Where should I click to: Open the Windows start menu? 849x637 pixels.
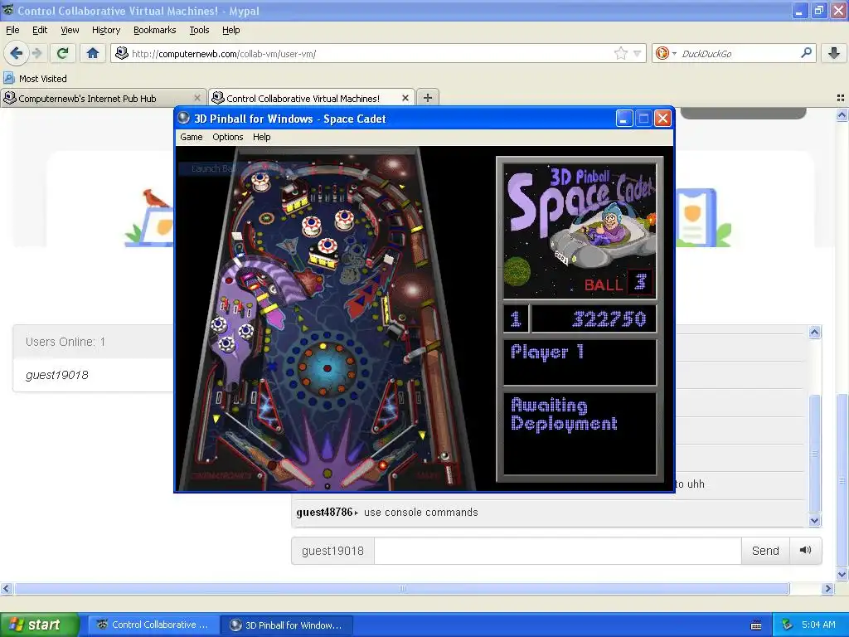tap(39, 625)
